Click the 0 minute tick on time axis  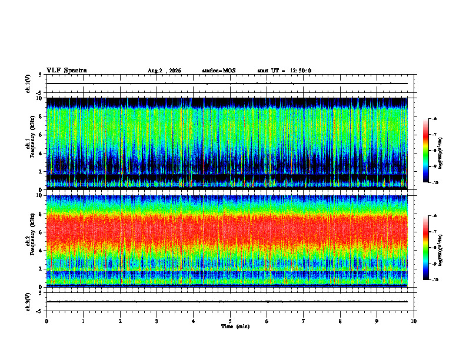coord(46,321)
